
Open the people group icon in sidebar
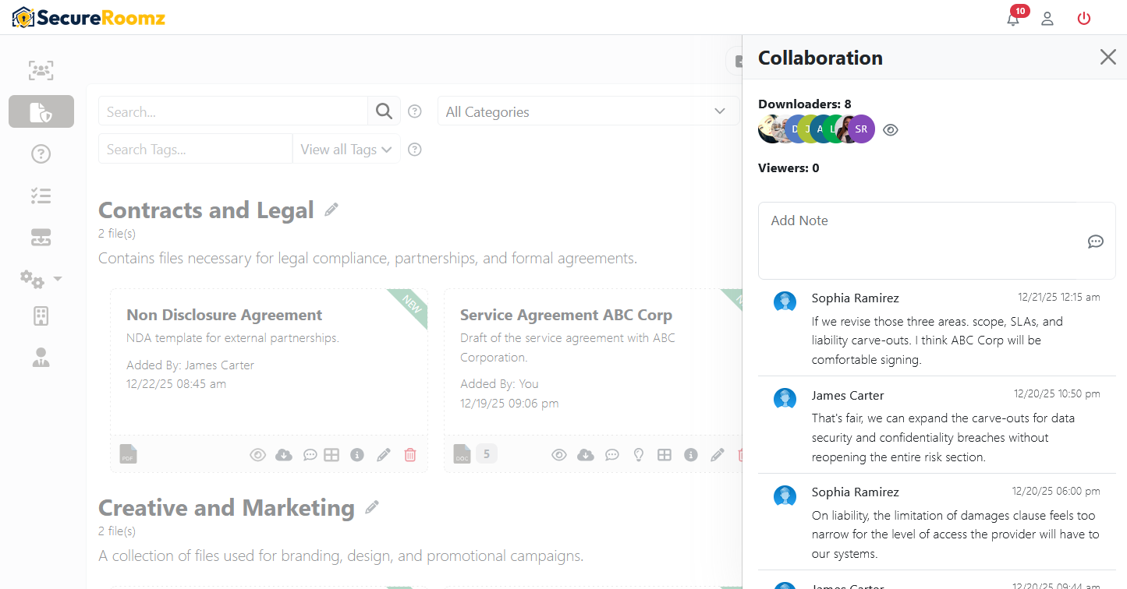41,70
